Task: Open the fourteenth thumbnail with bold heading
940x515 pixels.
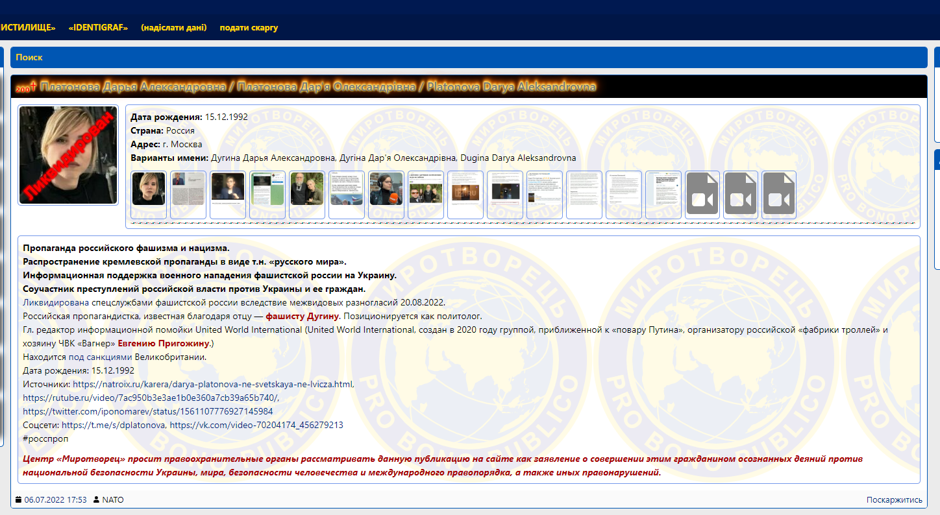Action: click(x=663, y=195)
